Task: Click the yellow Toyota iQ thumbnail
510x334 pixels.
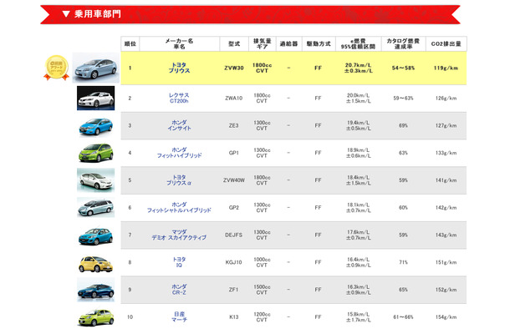Action: point(96,264)
